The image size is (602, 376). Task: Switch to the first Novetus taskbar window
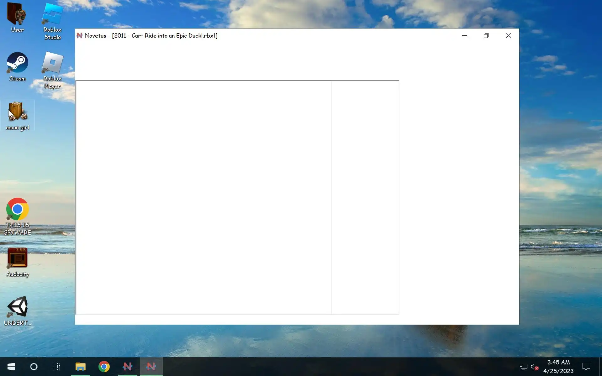(x=128, y=367)
